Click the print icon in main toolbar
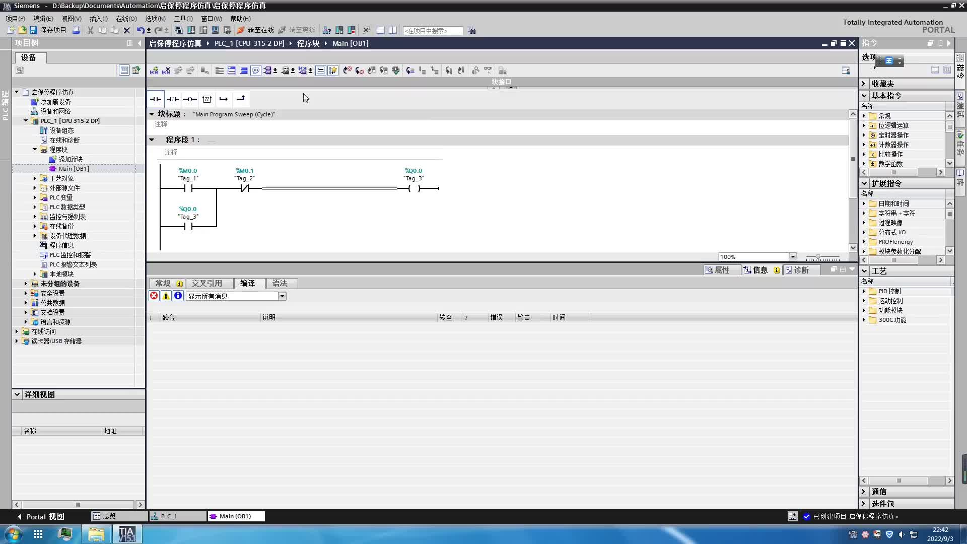This screenshot has height=544, width=967. click(x=76, y=30)
